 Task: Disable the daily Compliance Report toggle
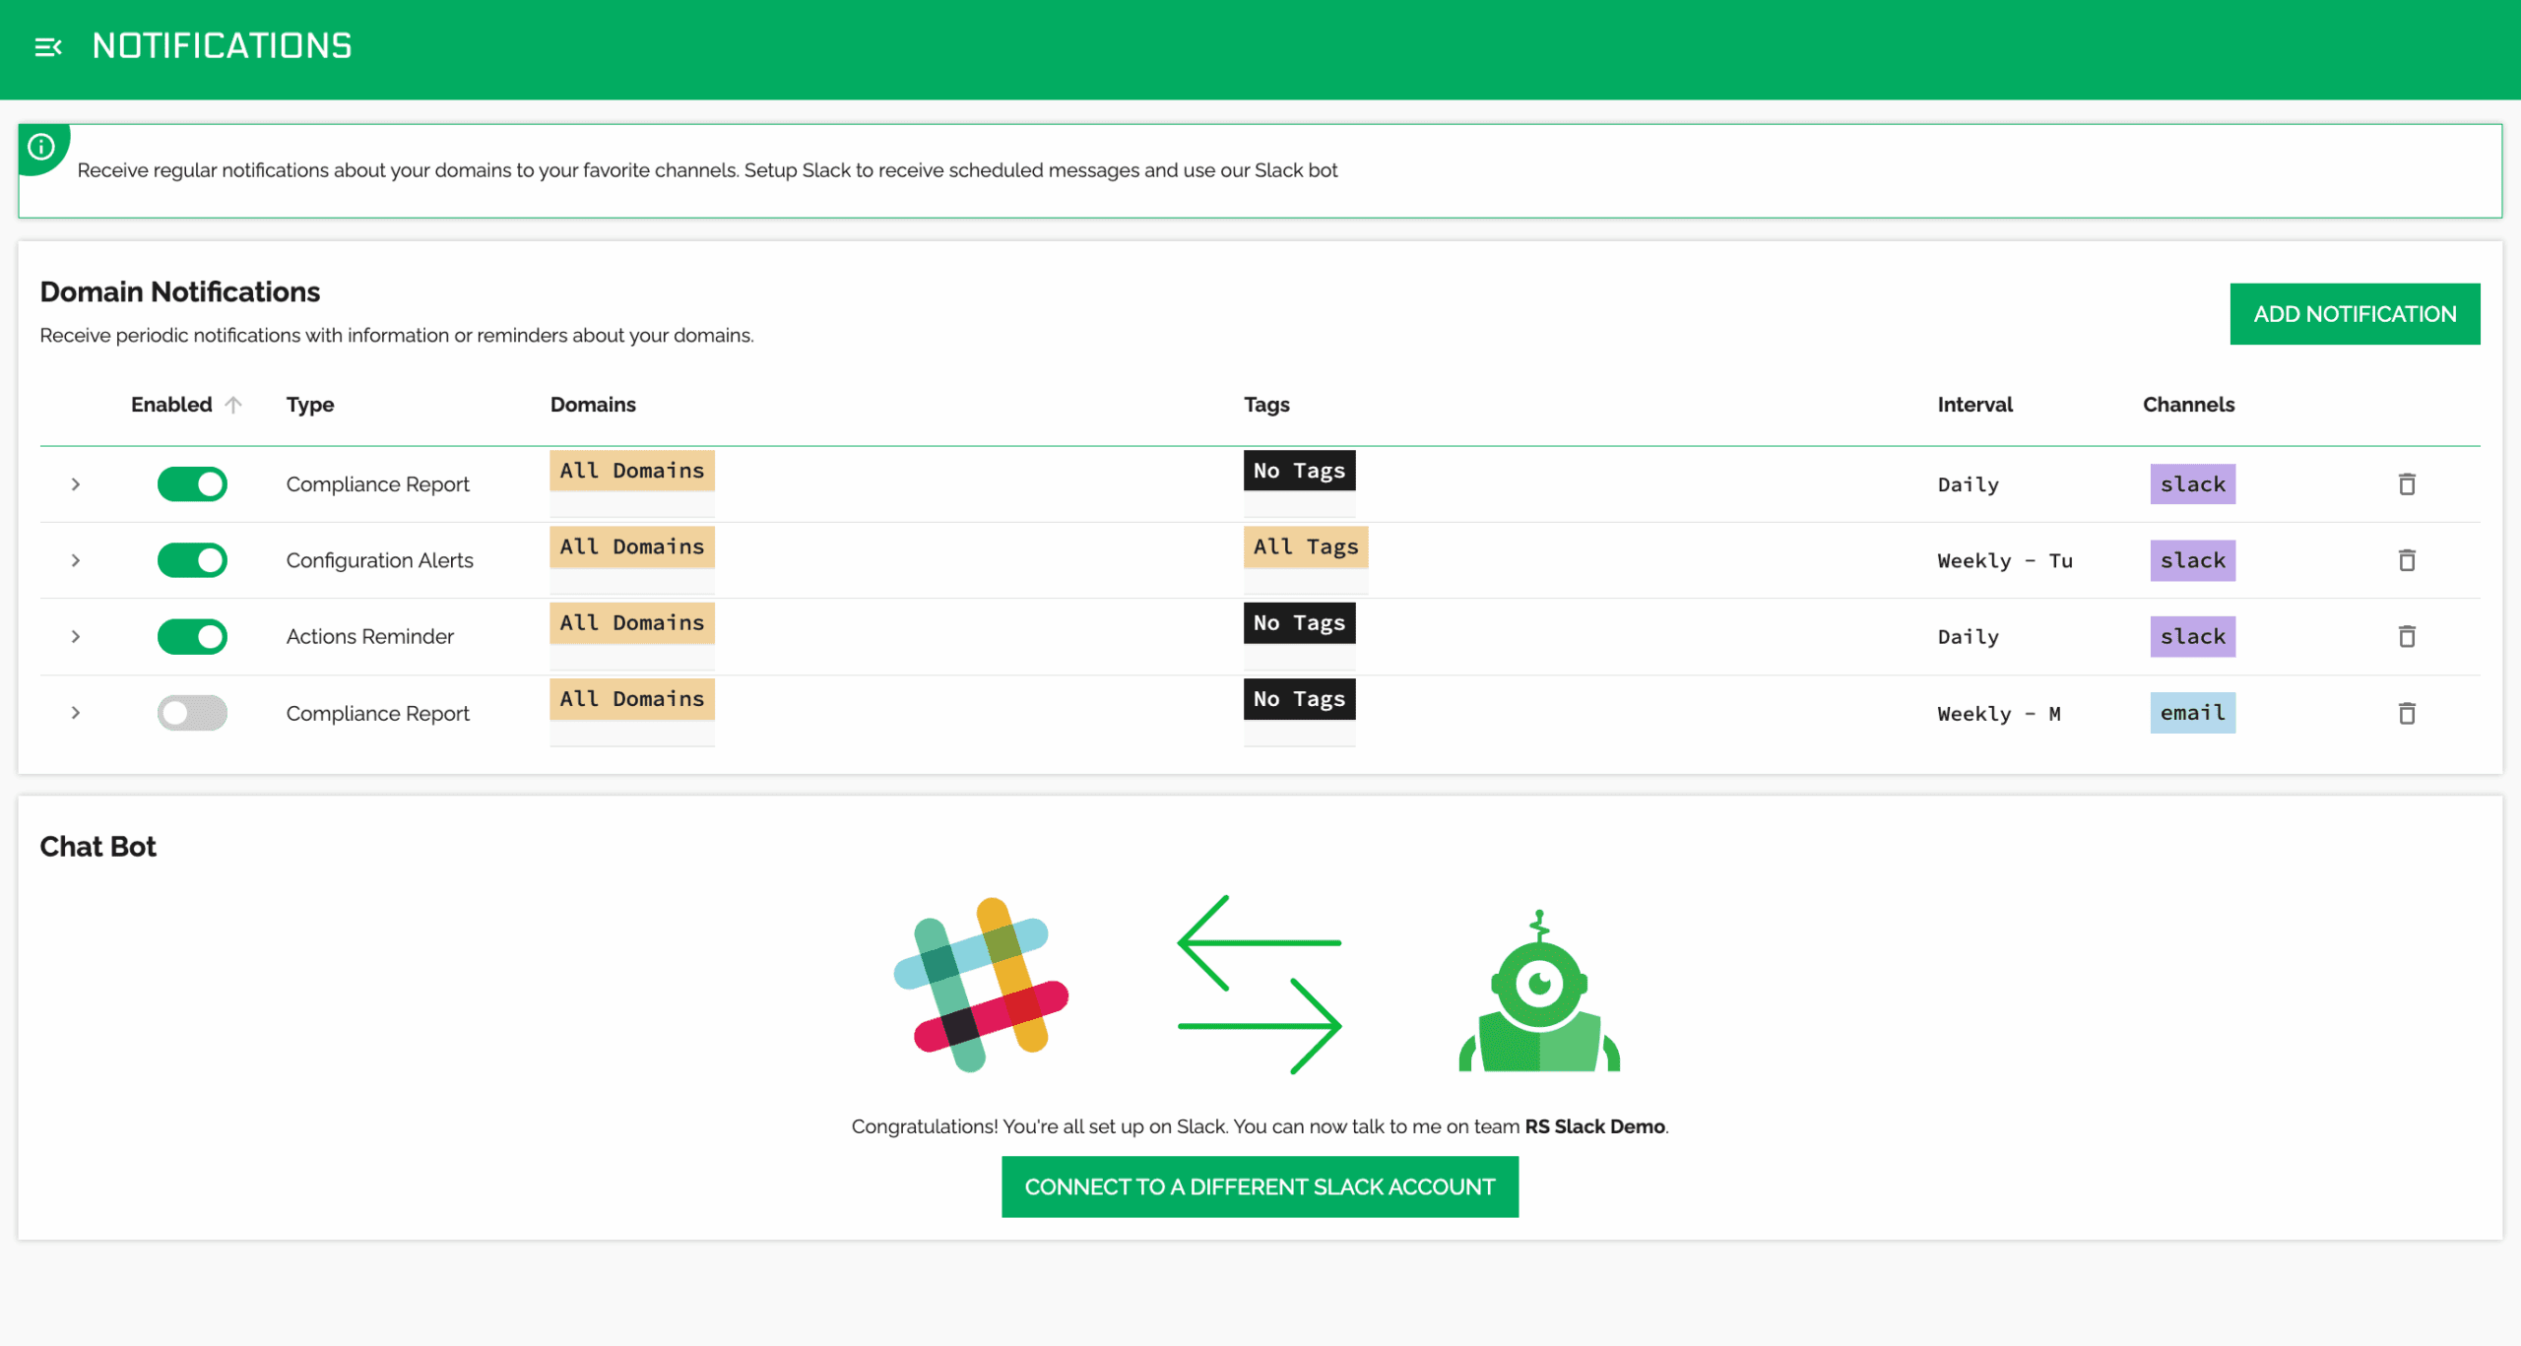pyautogui.click(x=192, y=483)
